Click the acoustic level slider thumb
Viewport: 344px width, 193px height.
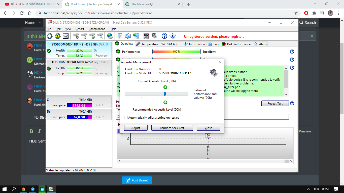point(165,94)
